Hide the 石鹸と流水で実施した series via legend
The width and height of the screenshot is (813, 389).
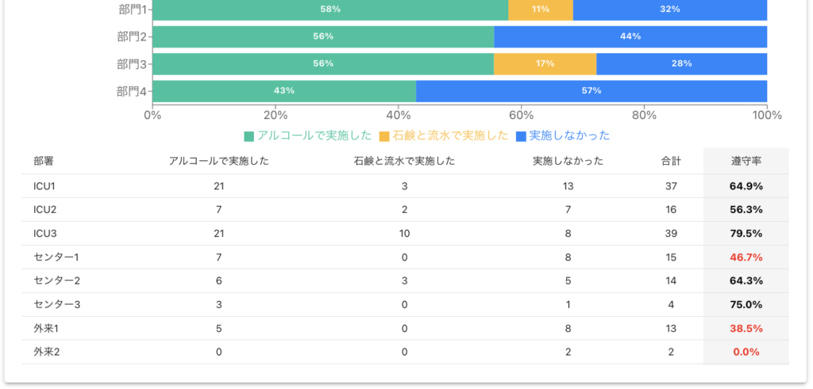[449, 135]
